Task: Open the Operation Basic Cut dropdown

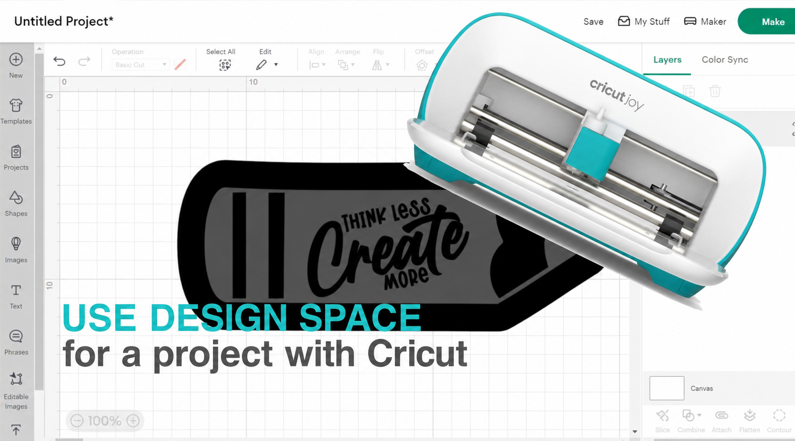Action: (x=140, y=65)
